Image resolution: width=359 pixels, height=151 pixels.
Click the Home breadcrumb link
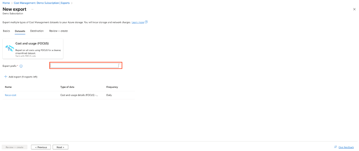pos(6,3)
